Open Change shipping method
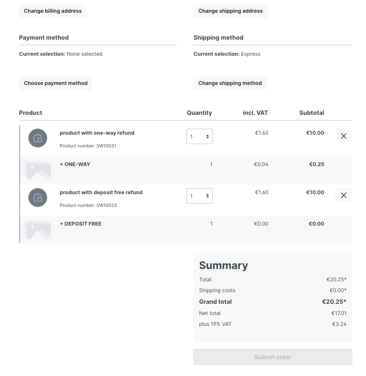366x376 pixels. pos(230,83)
